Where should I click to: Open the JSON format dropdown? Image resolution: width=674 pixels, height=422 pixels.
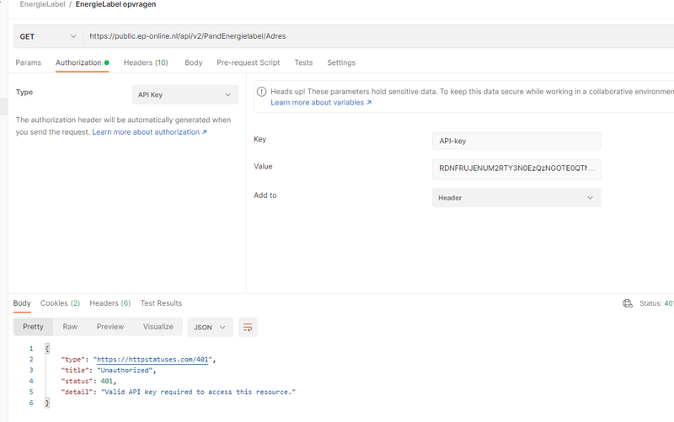tap(210, 327)
